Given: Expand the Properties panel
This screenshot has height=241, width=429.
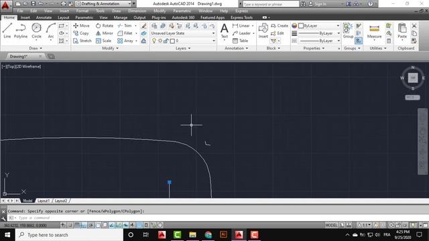Looking at the screenshot, I should (314, 48).
